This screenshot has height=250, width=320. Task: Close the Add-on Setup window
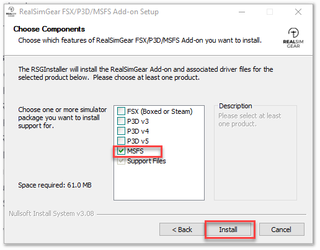pos(298,12)
